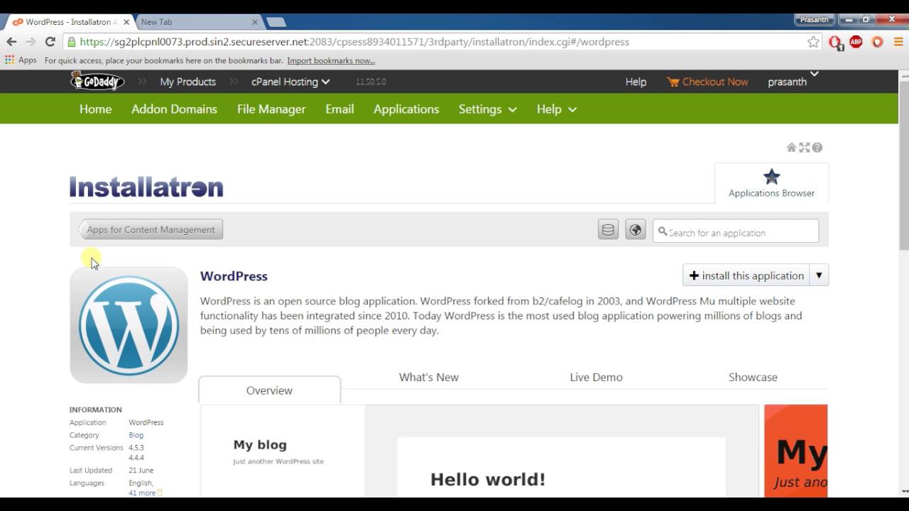This screenshot has height=511, width=909.
Task: Click the browser address bar URL
Action: point(354,42)
